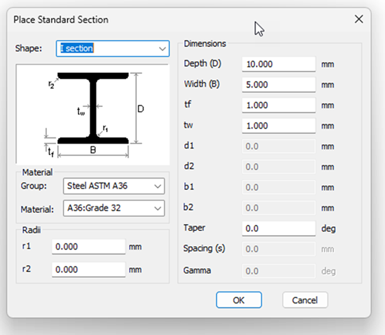Viewport: 385px width, 335px height.
Task: Click the tw label in Dimensions
Action: point(188,125)
